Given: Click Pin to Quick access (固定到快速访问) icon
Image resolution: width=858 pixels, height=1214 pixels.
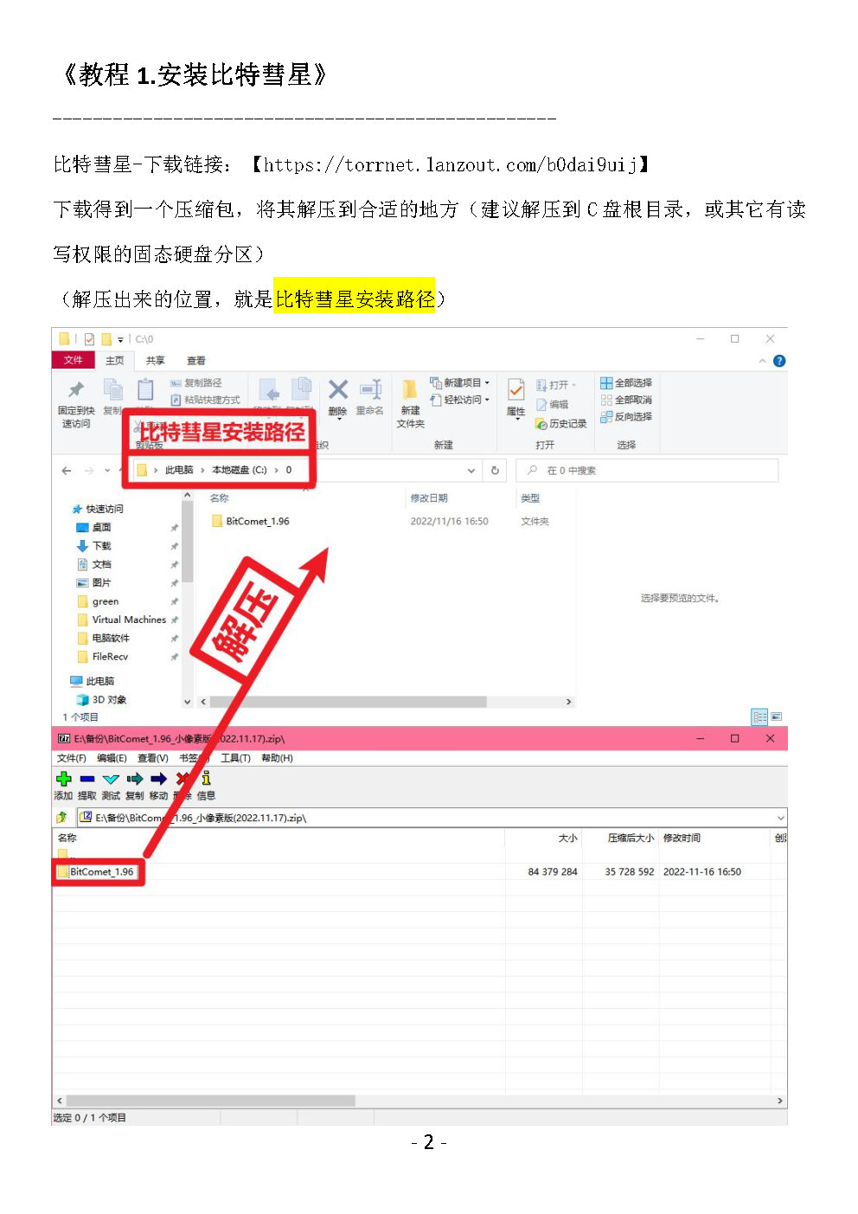Looking at the screenshot, I should point(76,389).
